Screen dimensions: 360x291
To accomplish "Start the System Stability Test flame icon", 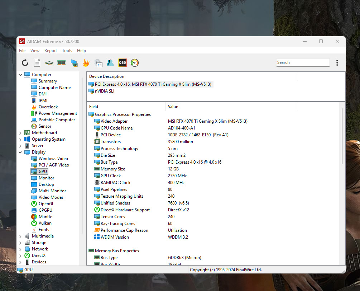I will tap(86, 62).
